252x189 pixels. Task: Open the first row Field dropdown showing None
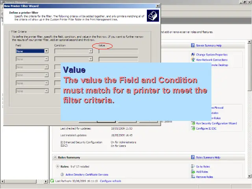click(32, 51)
